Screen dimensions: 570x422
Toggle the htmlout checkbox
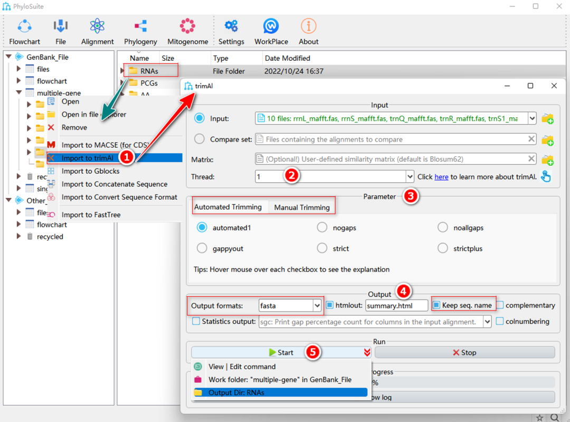[329, 305]
